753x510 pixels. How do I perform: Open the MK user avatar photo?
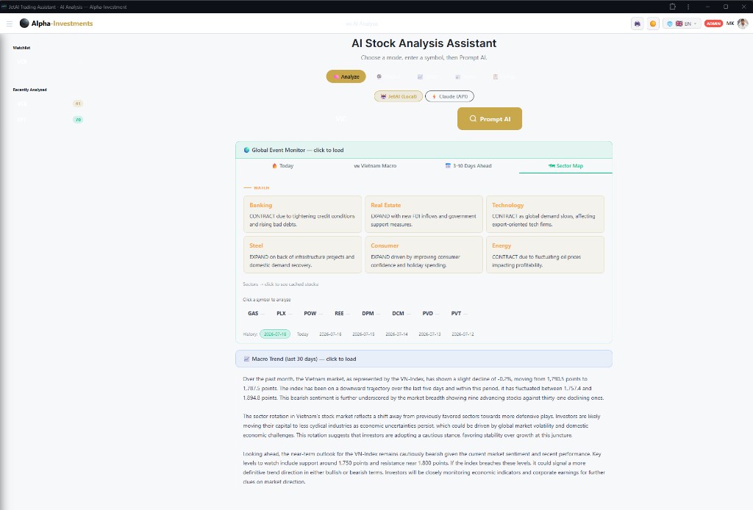[743, 23]
